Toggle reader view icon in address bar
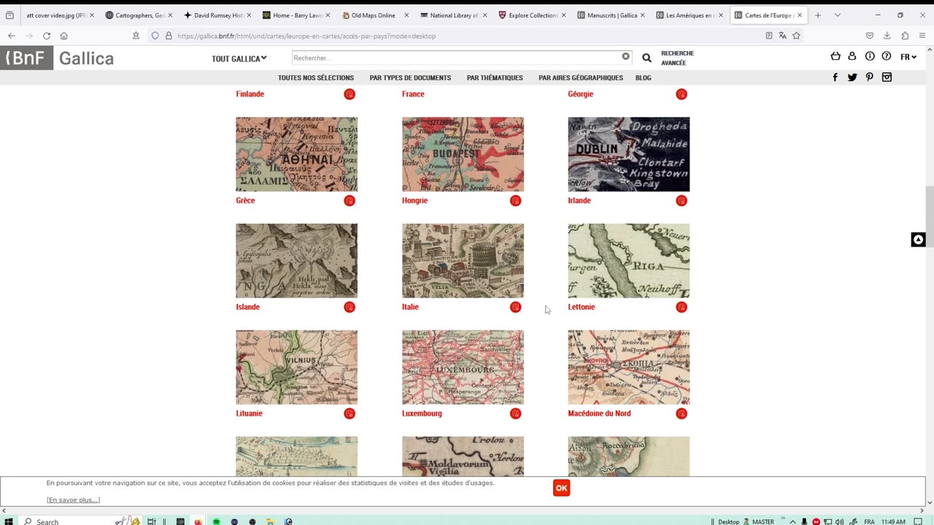 pyautogui.click(x=768, y=36)
